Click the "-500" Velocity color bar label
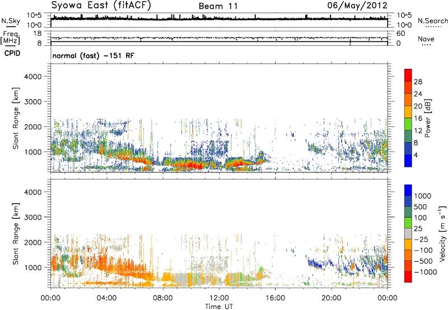The image size is (448, 310). [423, 261]
